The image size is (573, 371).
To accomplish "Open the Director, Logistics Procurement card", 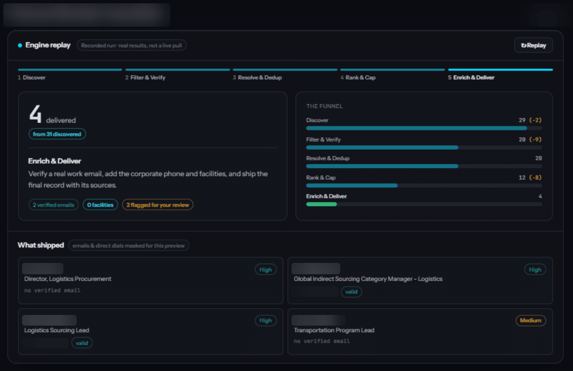I will coord(151,281).
